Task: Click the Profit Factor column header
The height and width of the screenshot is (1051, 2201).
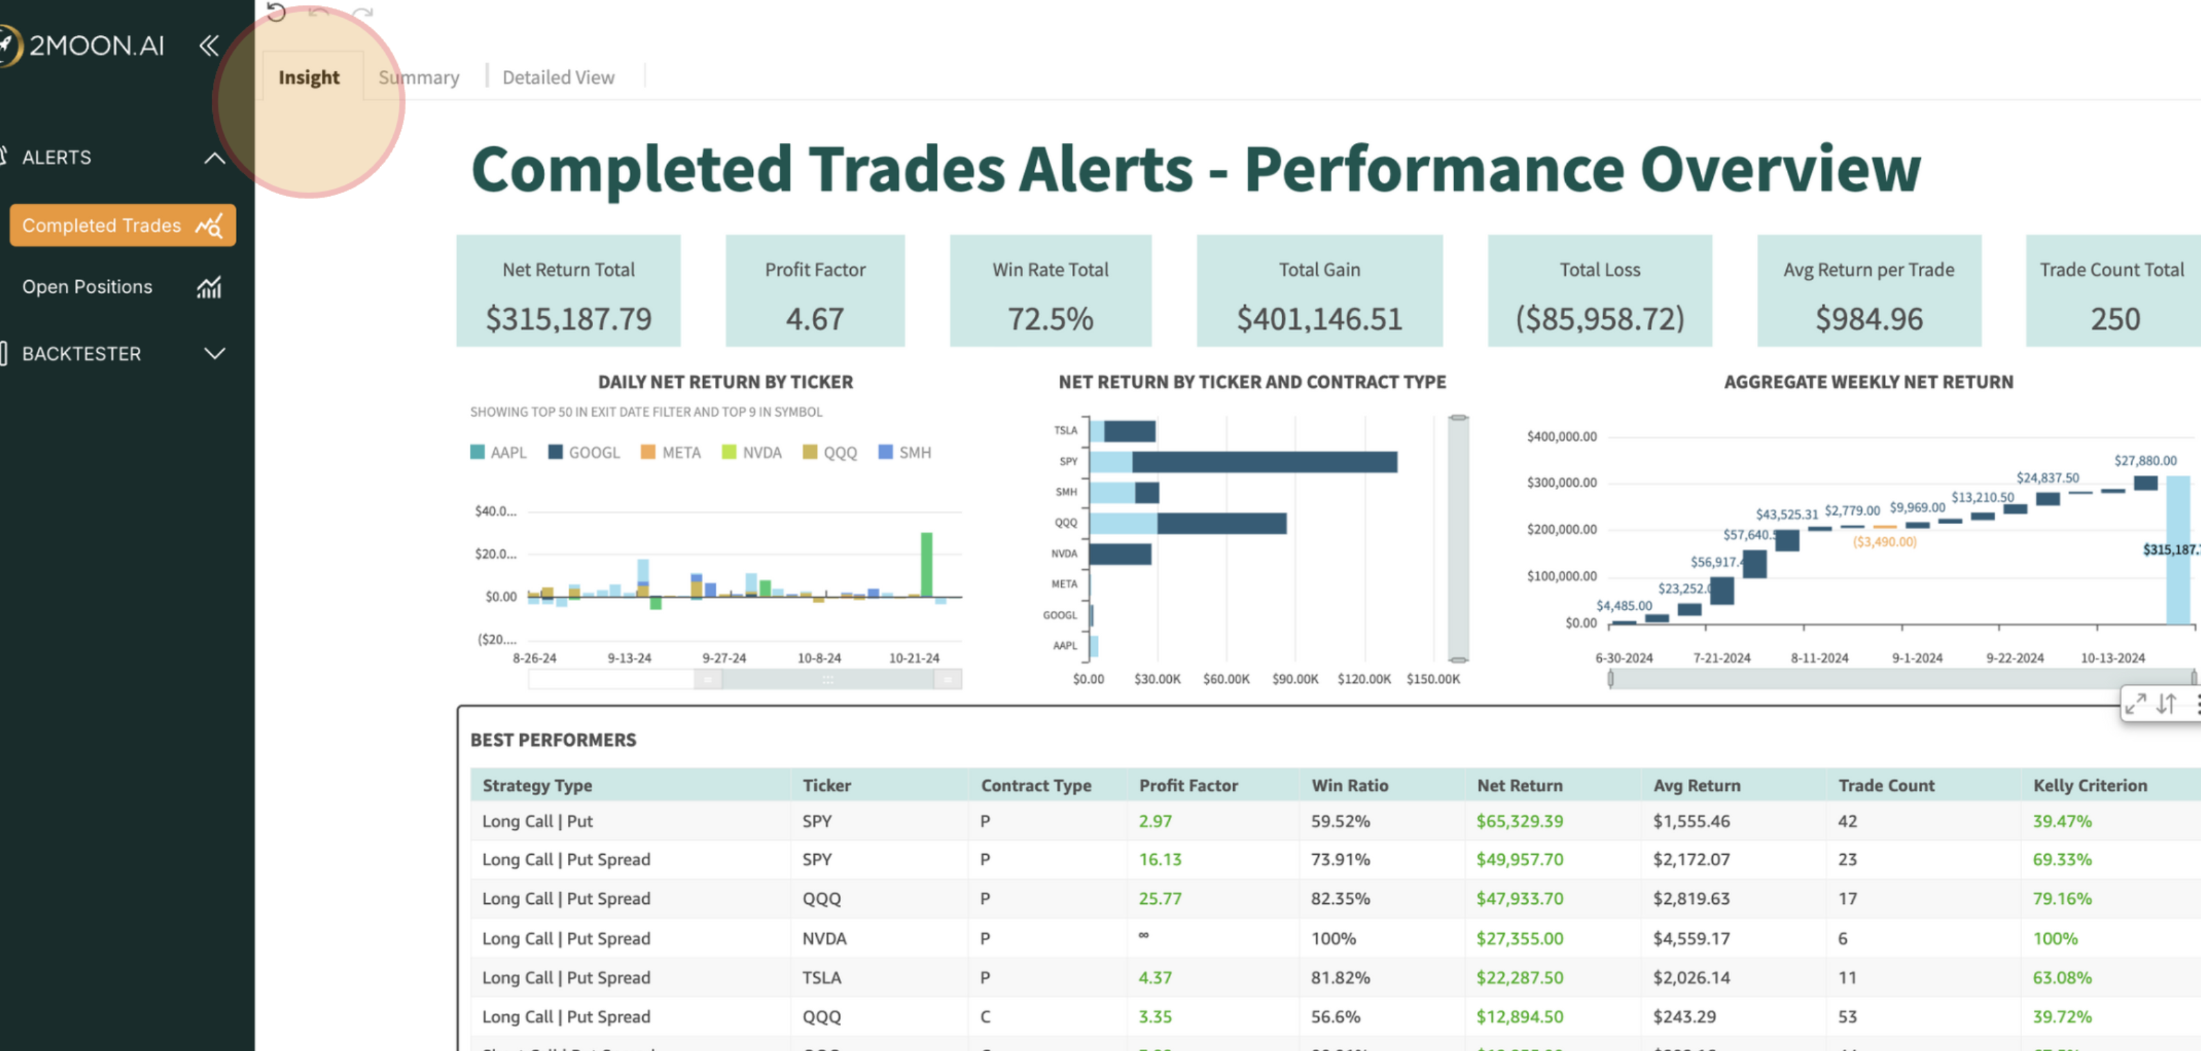Action: pyautogui.click(x=1188, y=785)
